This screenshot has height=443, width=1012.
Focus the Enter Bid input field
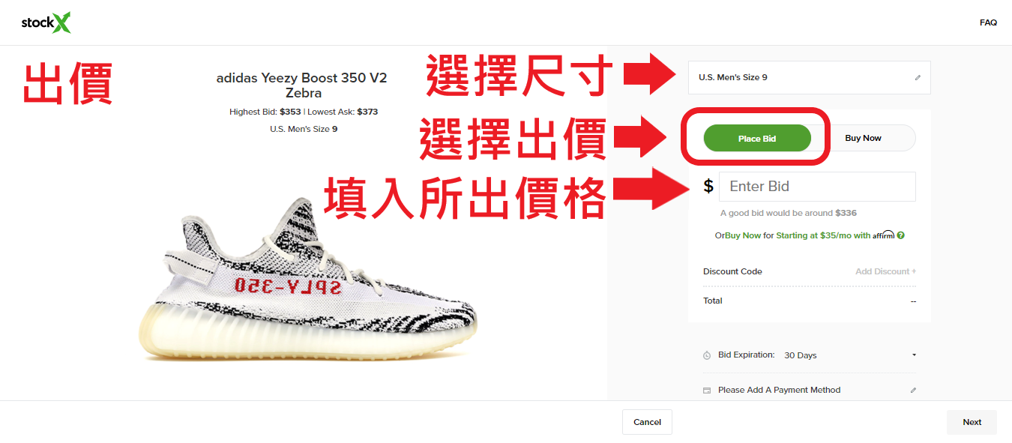(817, 187)
